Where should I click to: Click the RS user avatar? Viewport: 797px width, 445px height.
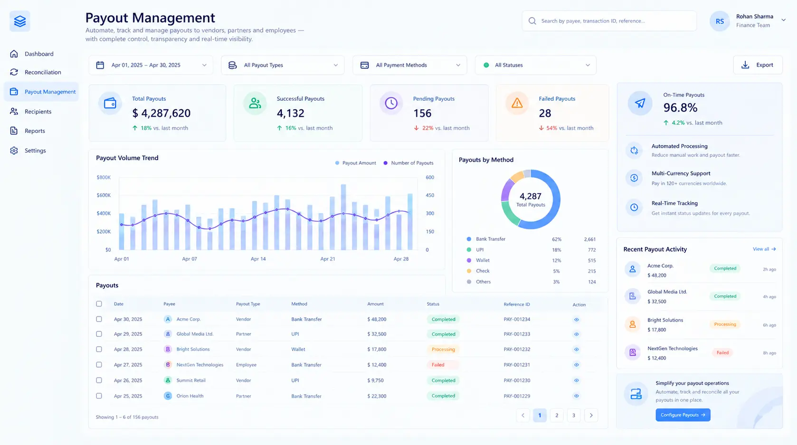click(720, 21)
